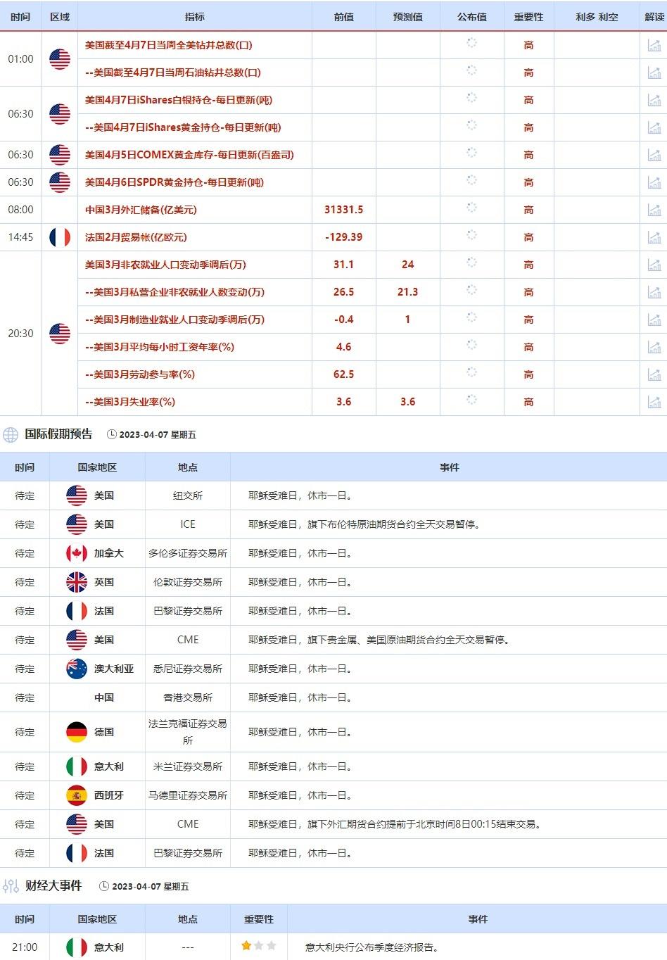Click the France flag in 14:45 row
Image resolution: width=667 pixels, height=960 pixels.
60,237
